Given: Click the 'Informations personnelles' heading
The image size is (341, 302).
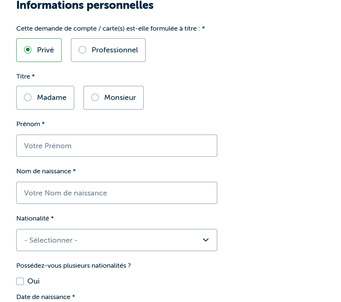Looking at the screenshot, I should [85, 6].
